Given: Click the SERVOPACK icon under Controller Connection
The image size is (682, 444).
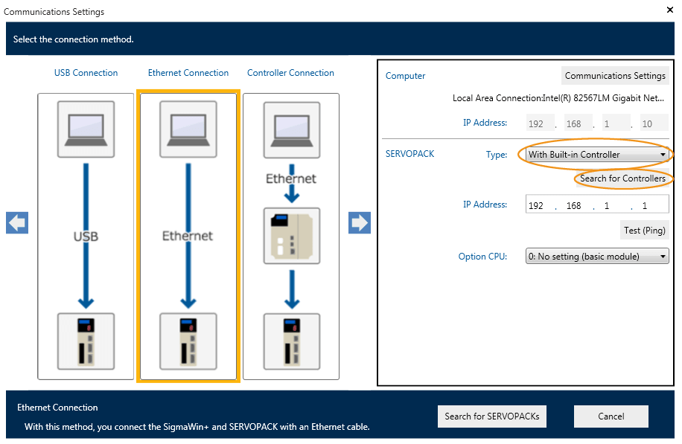Looking at the screenshot, I should pos(292,341).
